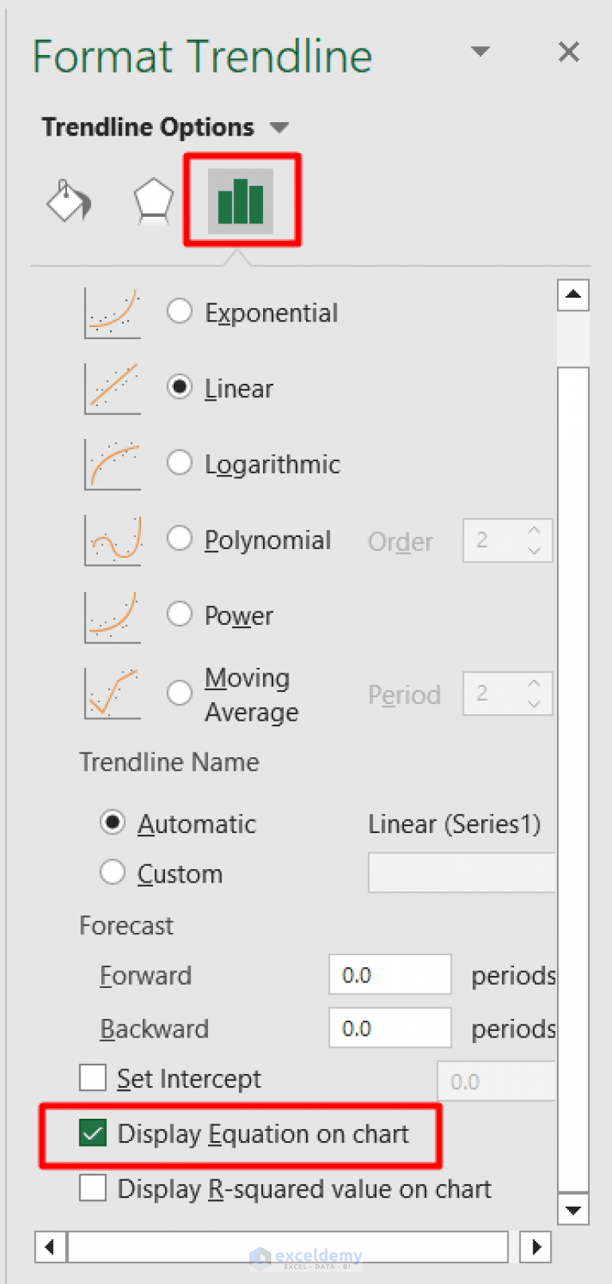612x1284 pixels.
Task: Enable the Set Intercept checkbox
Action: (x=93, y=1077)
